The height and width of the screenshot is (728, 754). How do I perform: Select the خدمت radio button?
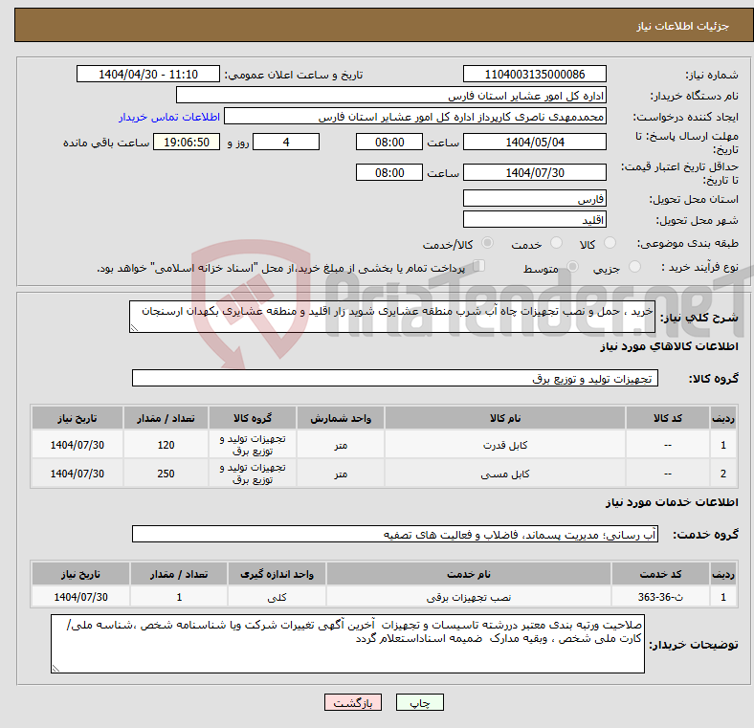556,243
